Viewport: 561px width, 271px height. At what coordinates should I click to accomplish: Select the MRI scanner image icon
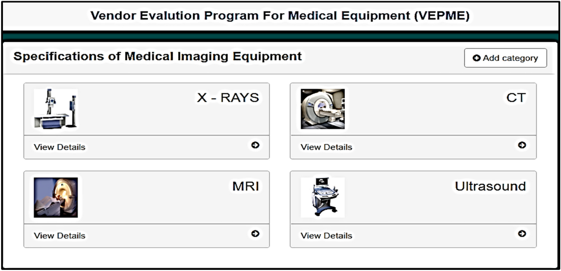(x=56, y=197)
